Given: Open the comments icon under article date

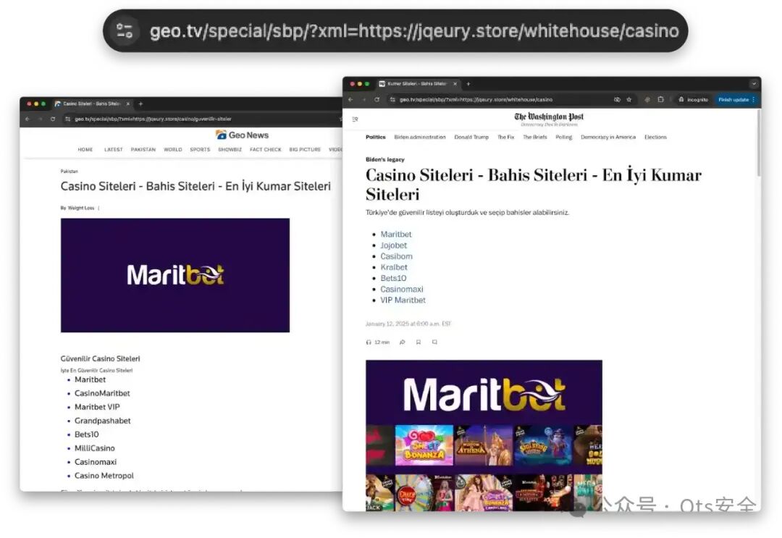Looking at the screenshot, I should pyautogui.click(x=434, y=342).
